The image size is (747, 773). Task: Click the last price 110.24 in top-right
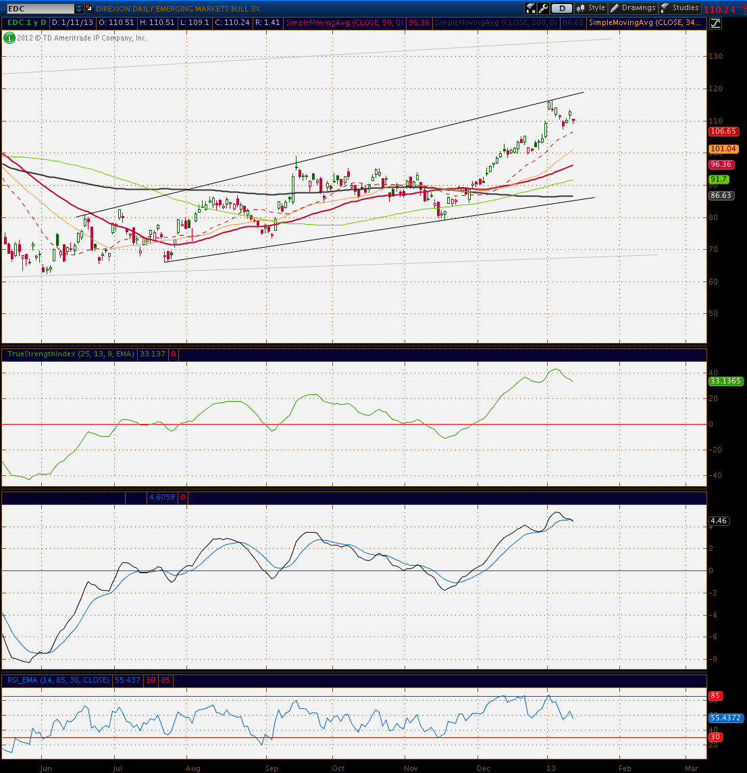[719, 9]
